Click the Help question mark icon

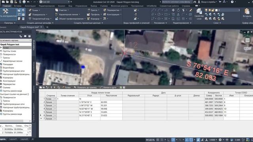point(232,2)
